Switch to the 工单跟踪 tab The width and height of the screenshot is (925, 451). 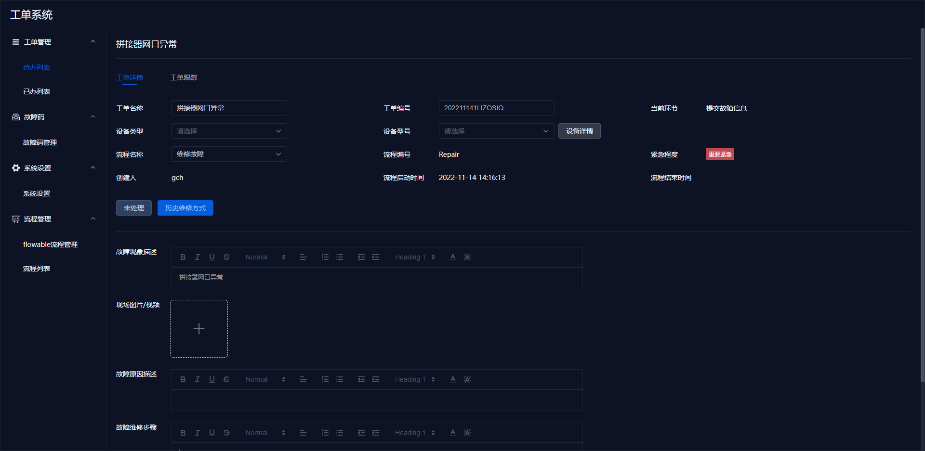coord(184,77)
